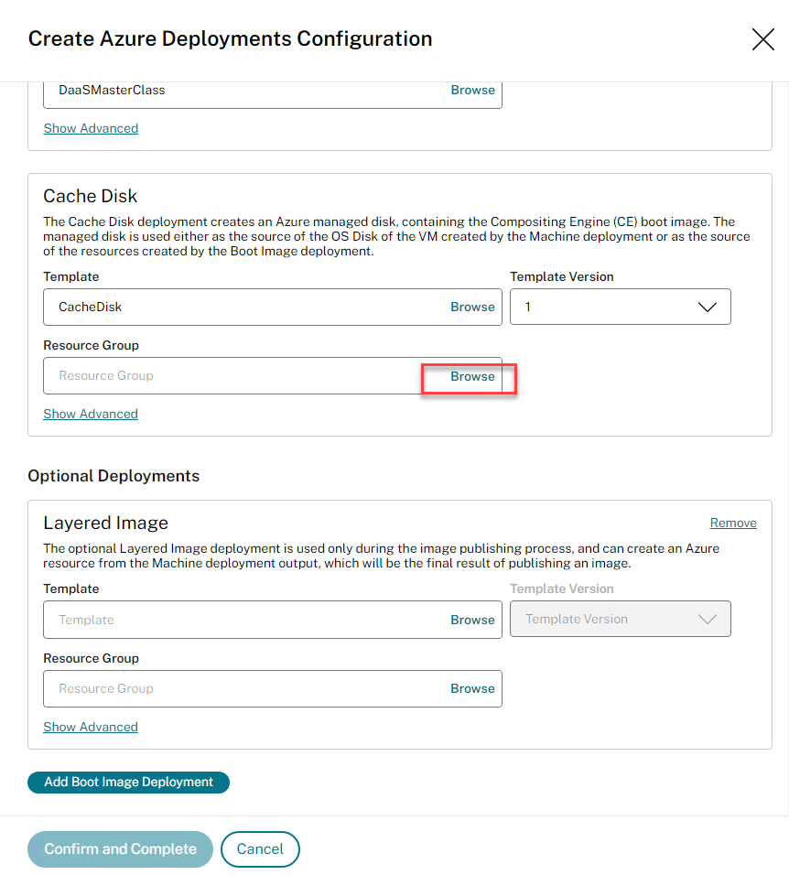Close the Create Azure Deployments Configuration dialog
This screenshot has width=789, height=875.
point(762,39)
